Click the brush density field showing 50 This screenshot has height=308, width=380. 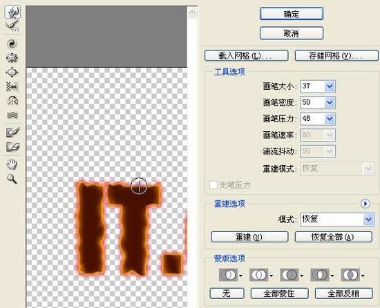pos(312,102)
